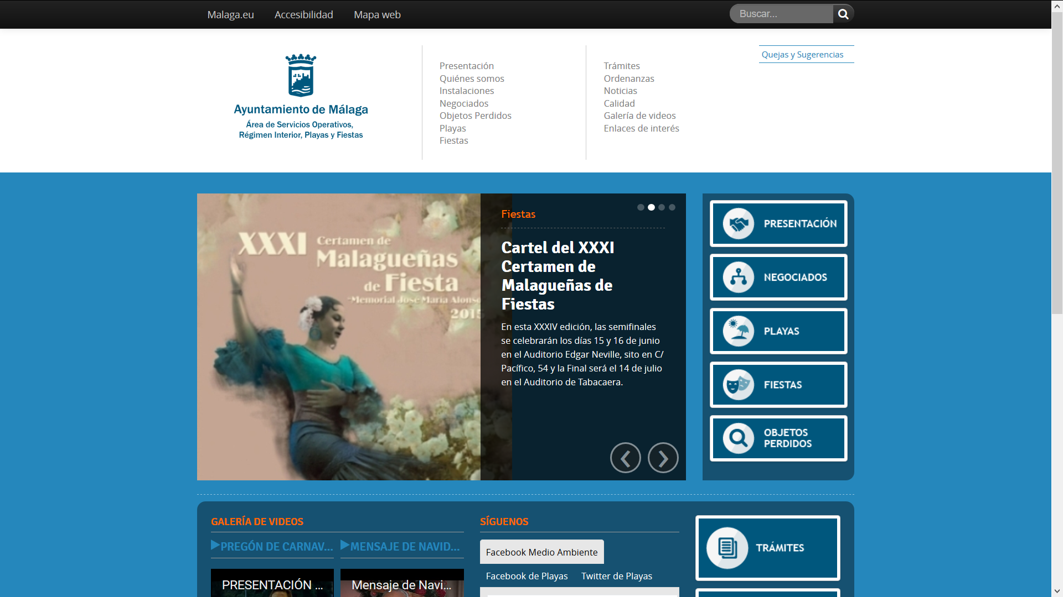1063x597 pixels.
Task: Focus the Buscar search field
Action: point(781,14)
